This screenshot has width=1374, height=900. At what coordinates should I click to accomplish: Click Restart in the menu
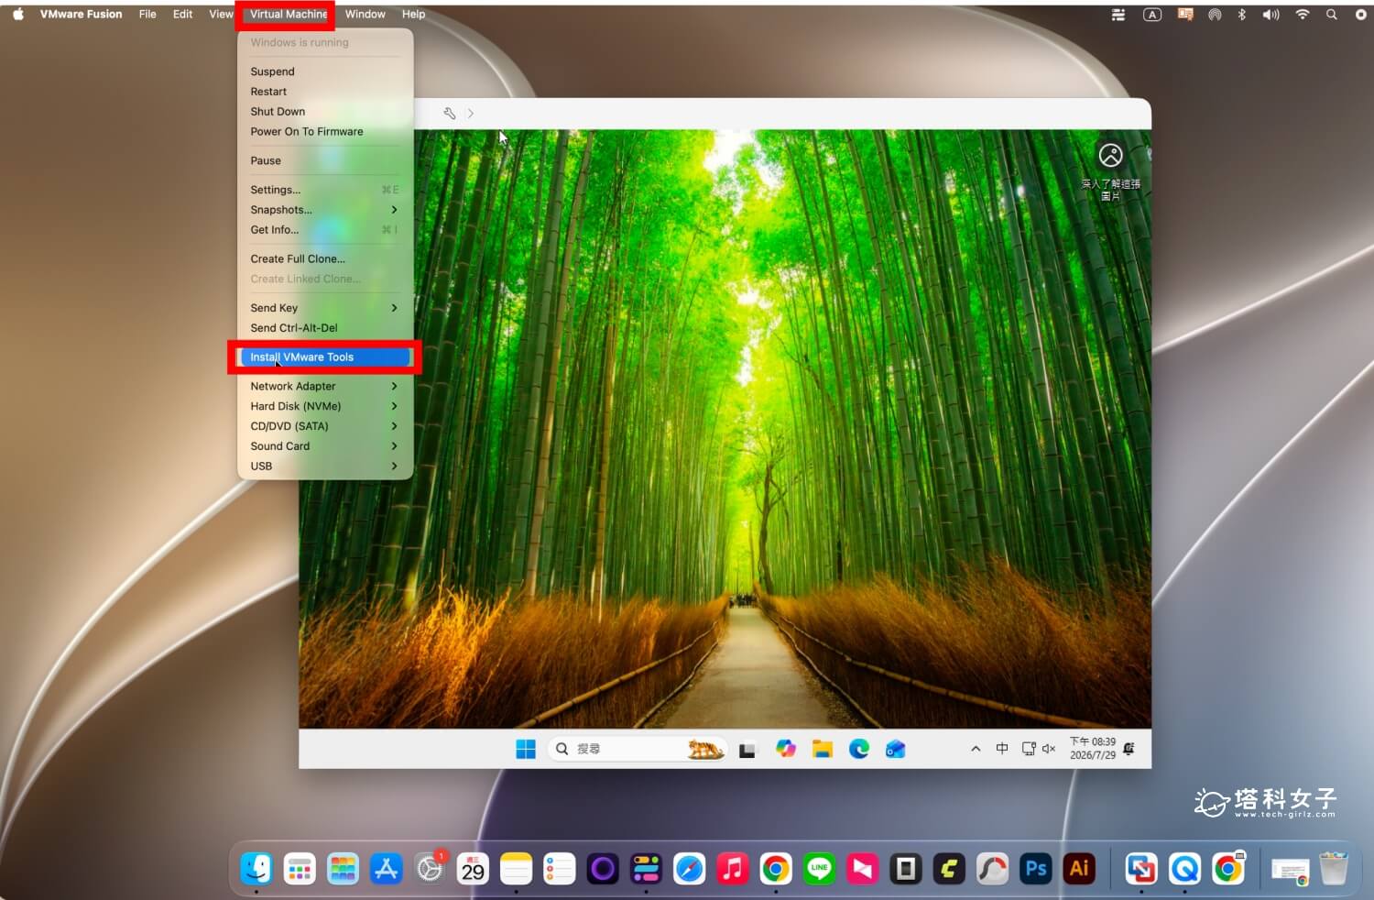pos(325,92)
